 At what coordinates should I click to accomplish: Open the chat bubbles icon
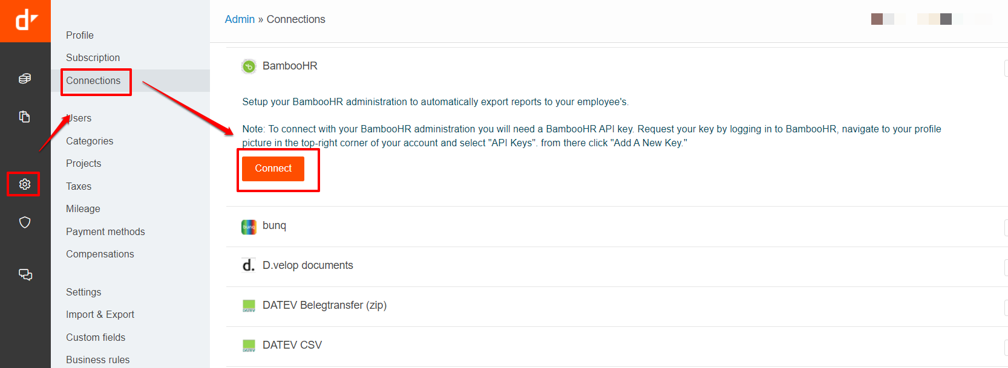coord(25,275)
